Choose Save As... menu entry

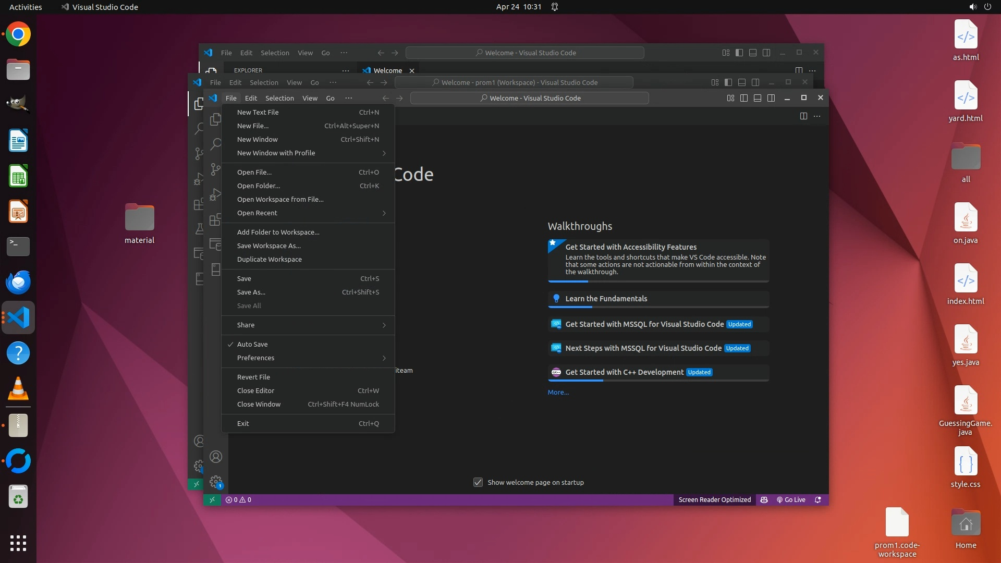251,292
